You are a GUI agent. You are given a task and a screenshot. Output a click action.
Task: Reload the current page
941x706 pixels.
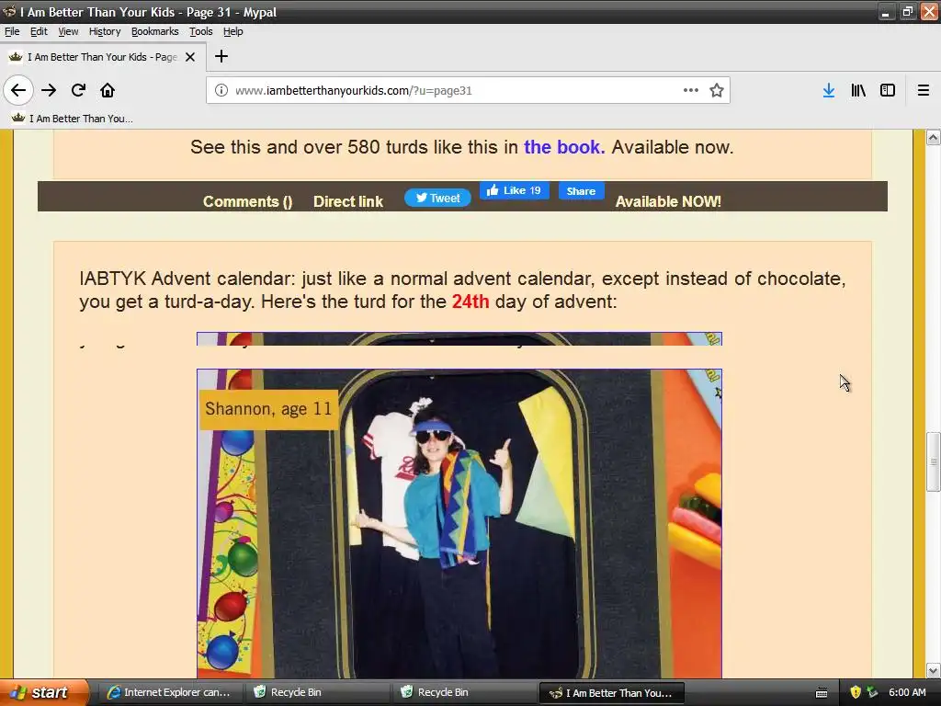pyautogui.click(x=78, y=90)
